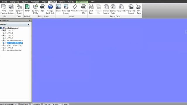This screenshot has width=187, height=105.
Task: Export Animation from Visuals group
Action: pyautogui.click(x=75, y=8)
